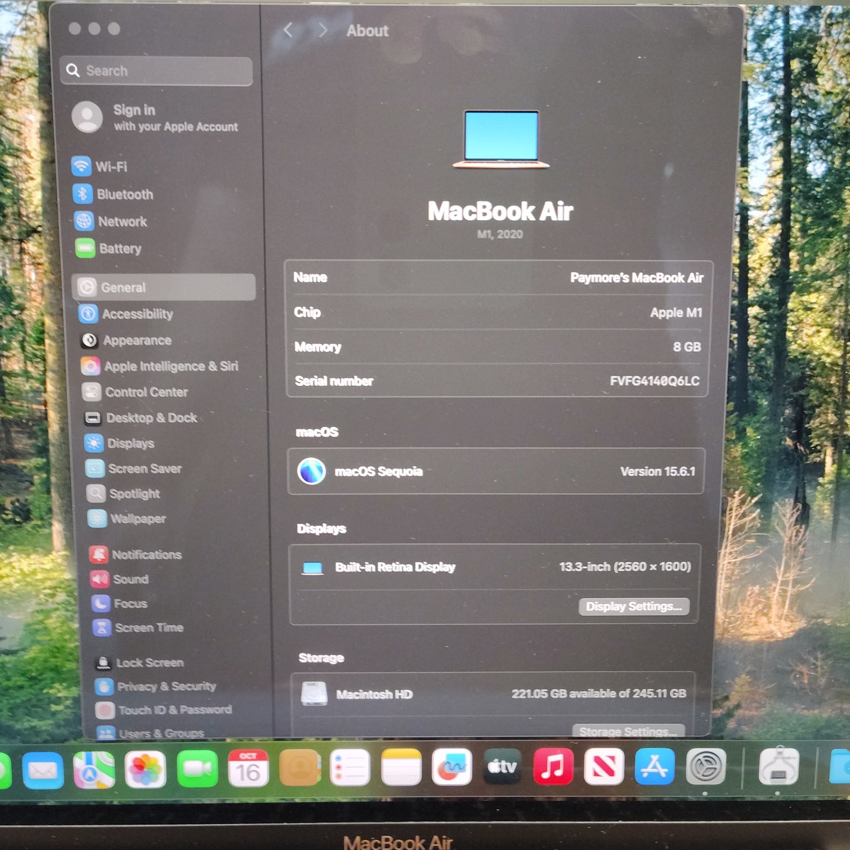Open Calendar from the Dock
This screenshot has height=850, width=850.
click(249, 766)
